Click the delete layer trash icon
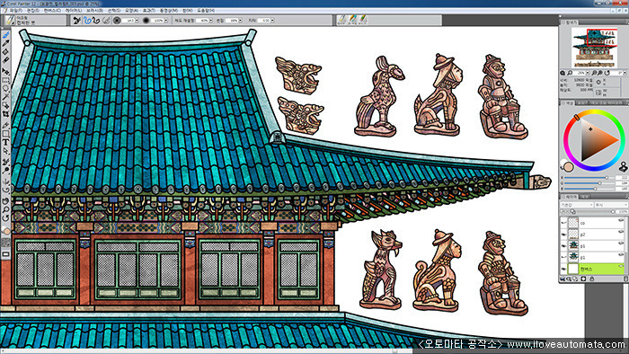Screen dimensions: 629x354 (625, 279)
